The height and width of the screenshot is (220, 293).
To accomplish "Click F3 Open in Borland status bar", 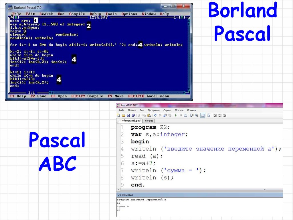I will click(x=59, y=96).
